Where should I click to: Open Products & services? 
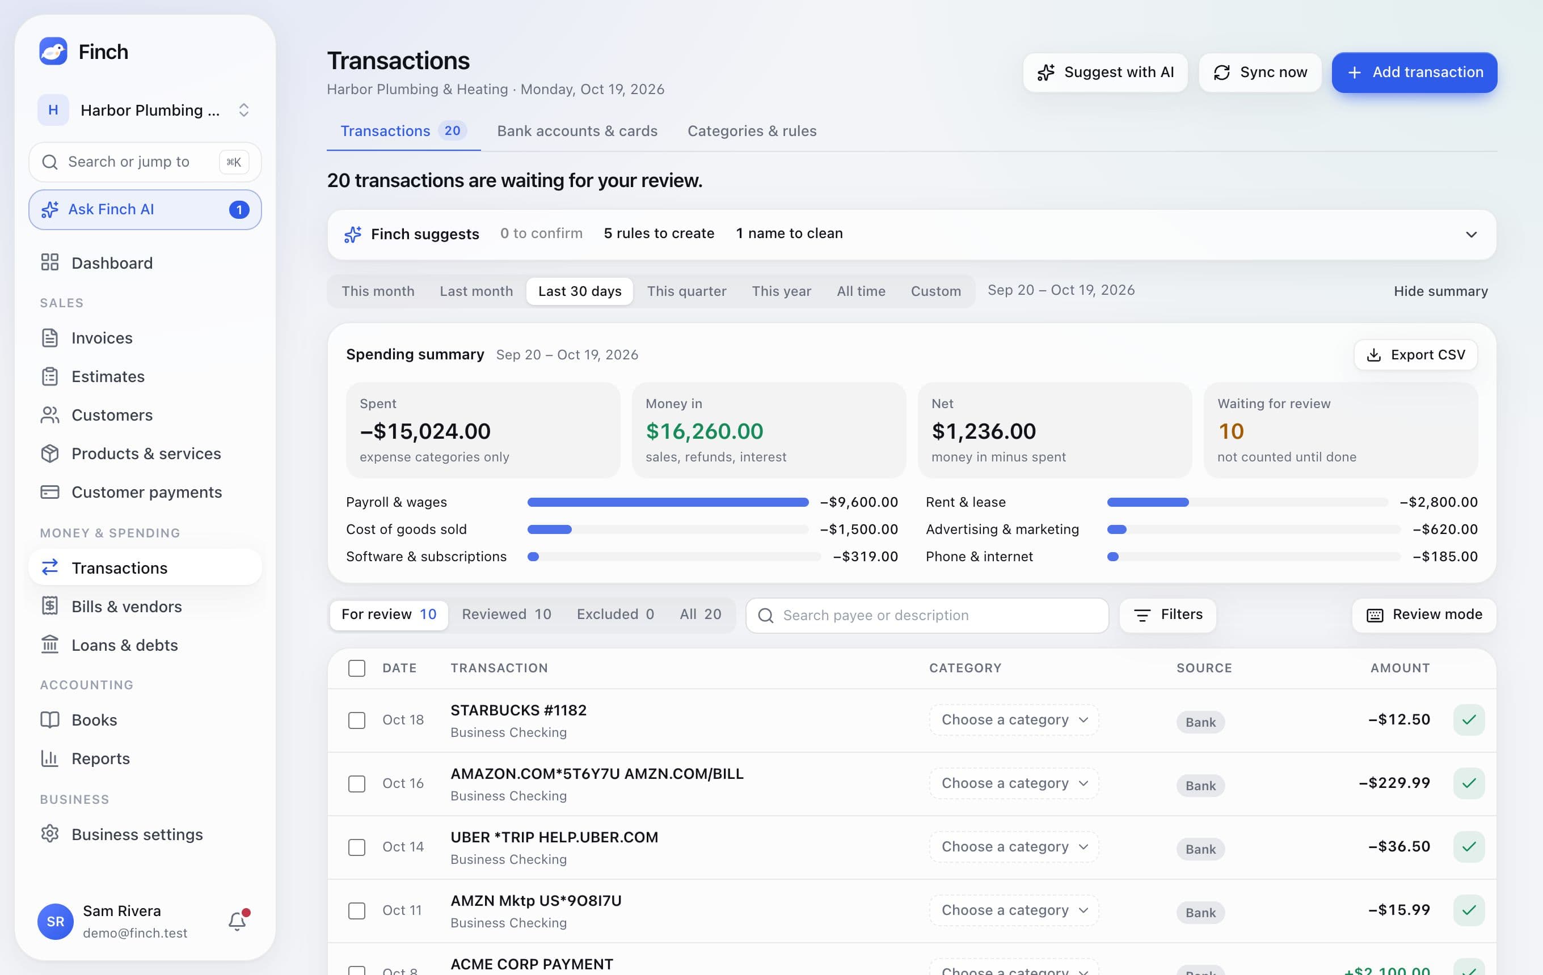point(145,453)
